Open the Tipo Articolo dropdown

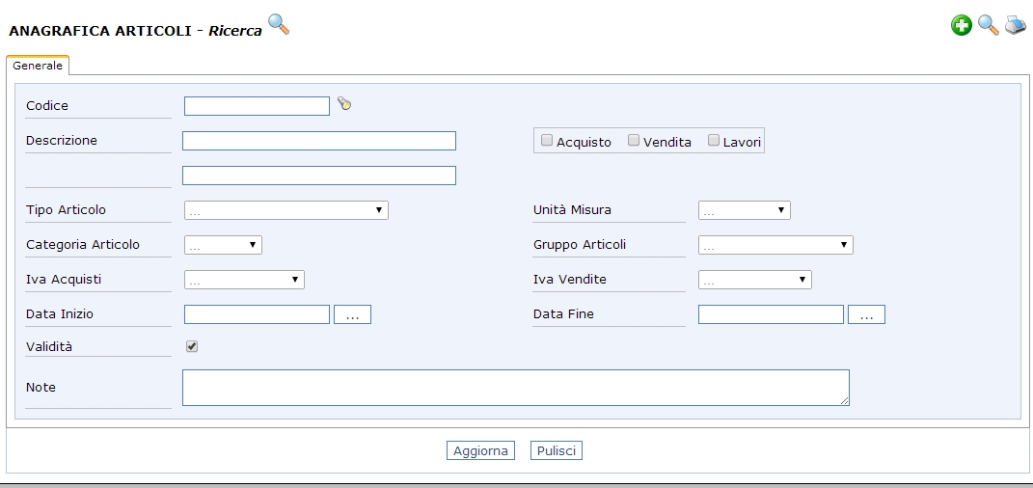pos(285,210)
